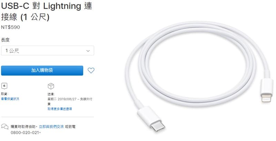Click the phone number 0800-020-021
The width and height of the screenshot is (276, 141).
[x=24, y=133]
